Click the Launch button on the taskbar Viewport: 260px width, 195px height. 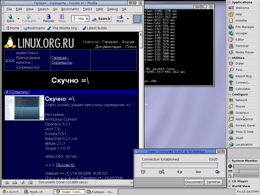[x=11, y=192]
